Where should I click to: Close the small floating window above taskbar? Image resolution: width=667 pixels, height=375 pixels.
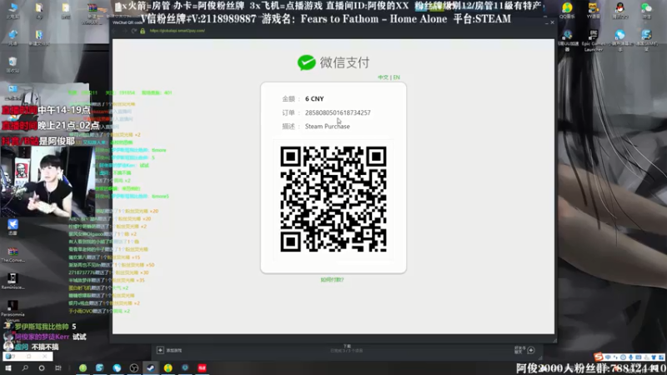tap(45, 357)
